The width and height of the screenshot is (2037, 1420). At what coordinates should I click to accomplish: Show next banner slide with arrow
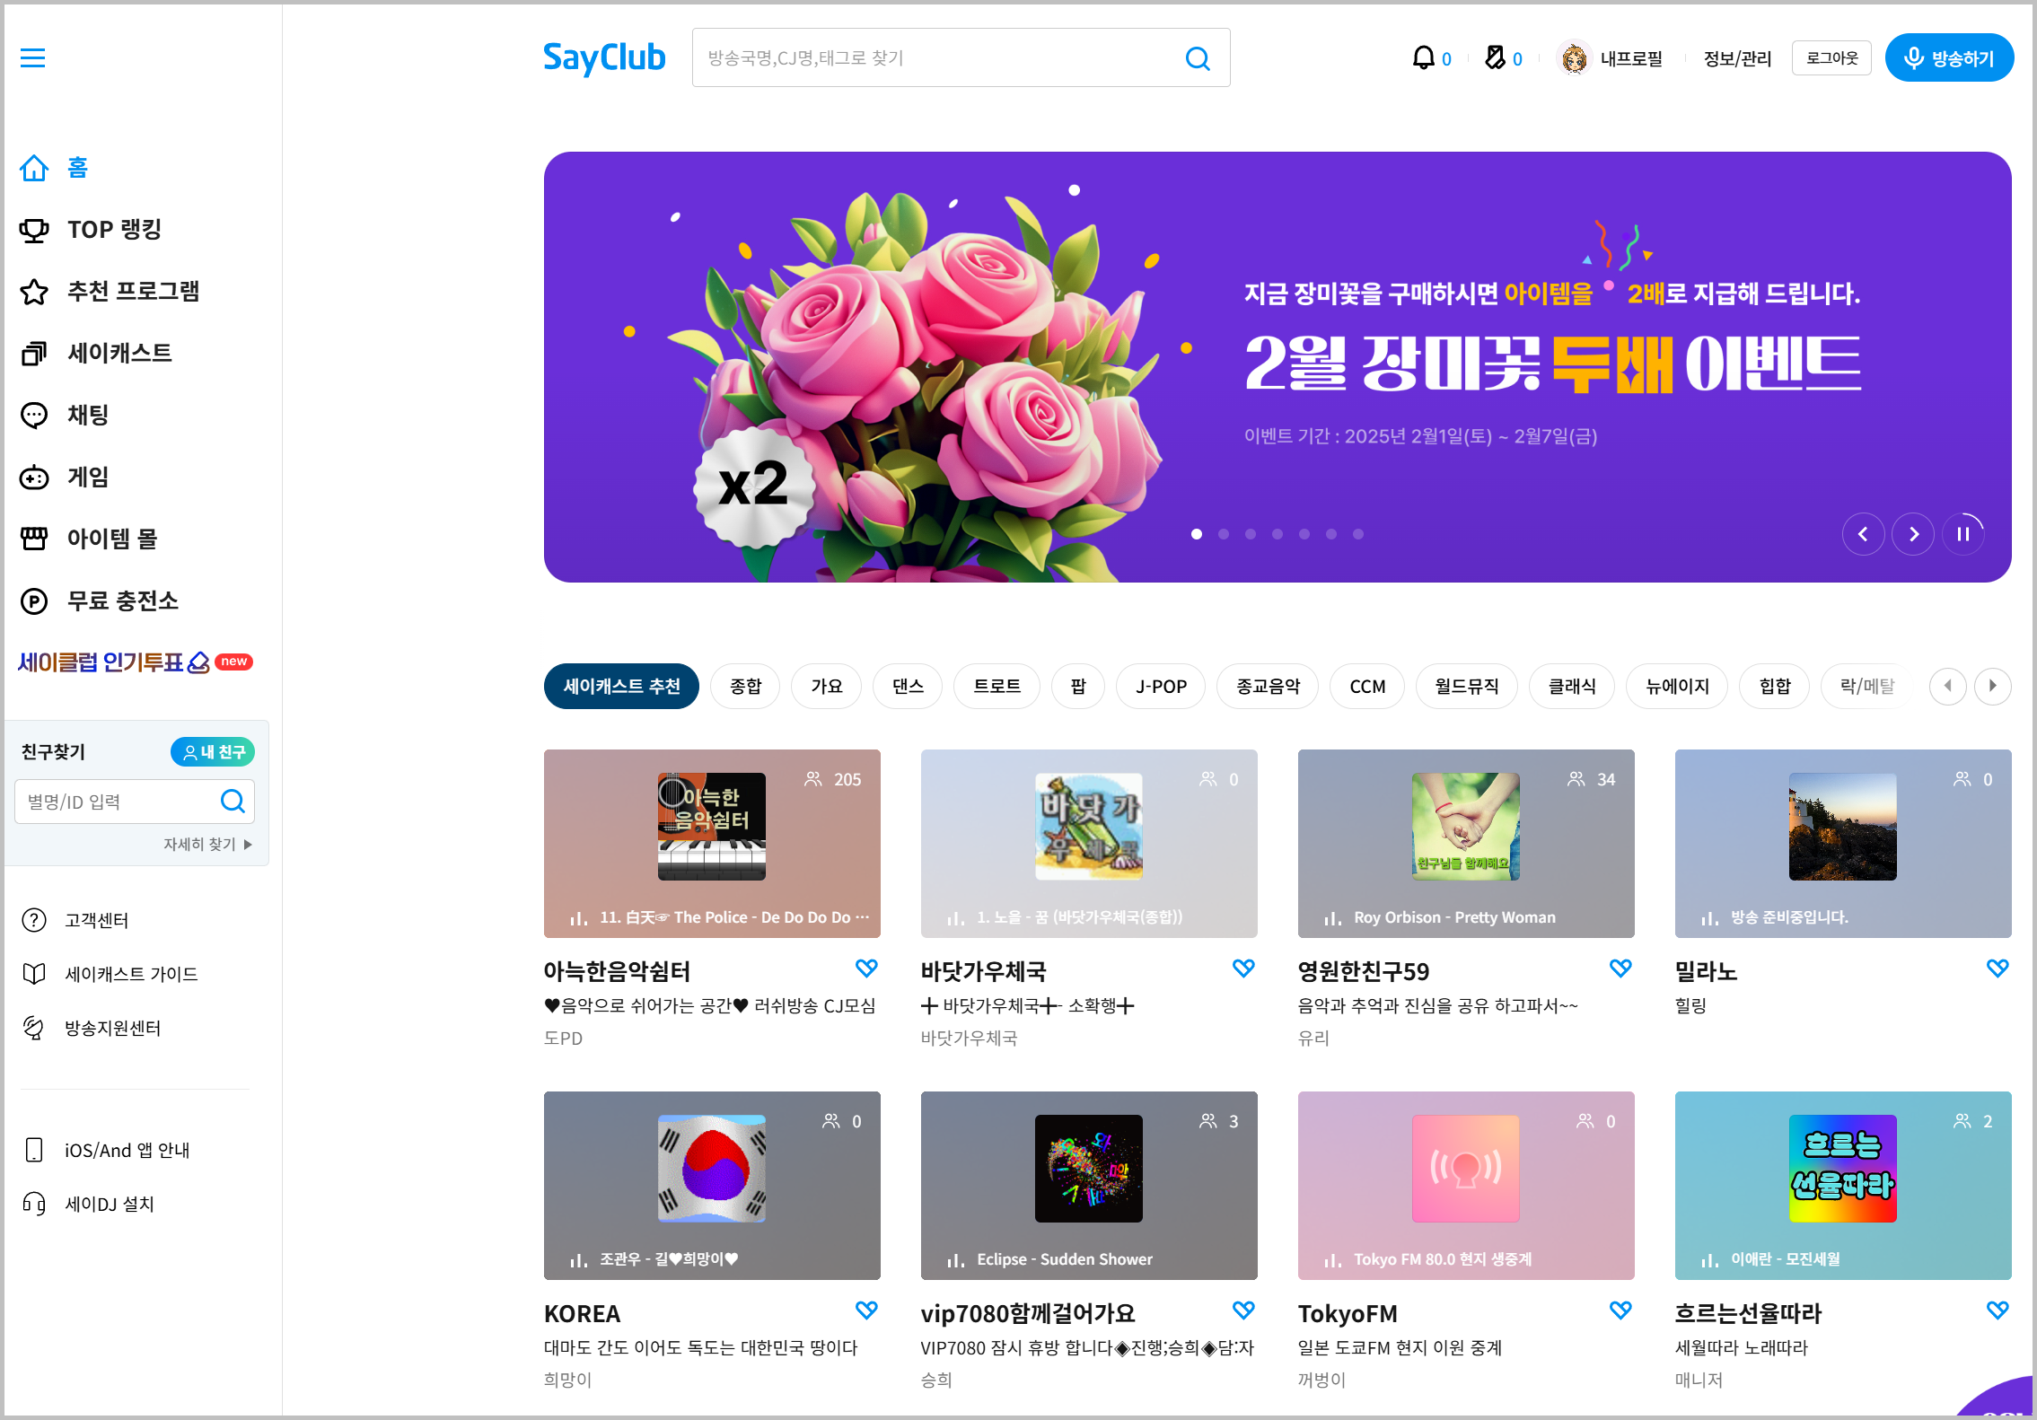[x=1913, y=535]
